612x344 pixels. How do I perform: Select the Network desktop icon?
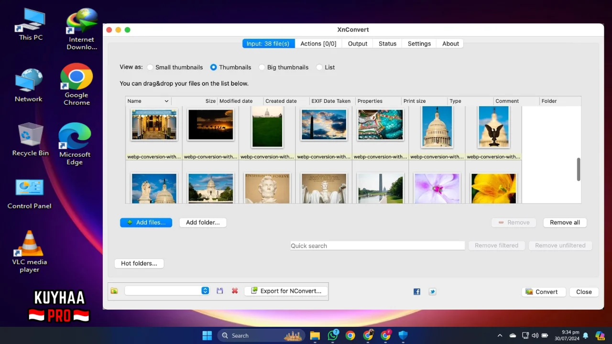[x=29, y=86]
